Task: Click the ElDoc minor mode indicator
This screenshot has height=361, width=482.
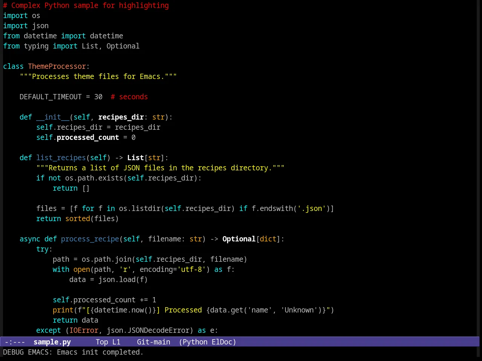Action: (222, 342)
